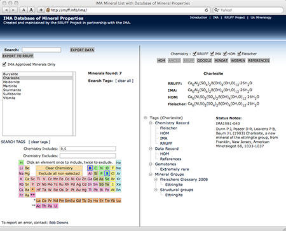
Task: Select Silicon element Si in periodic table
Action: tap(95, 173)
